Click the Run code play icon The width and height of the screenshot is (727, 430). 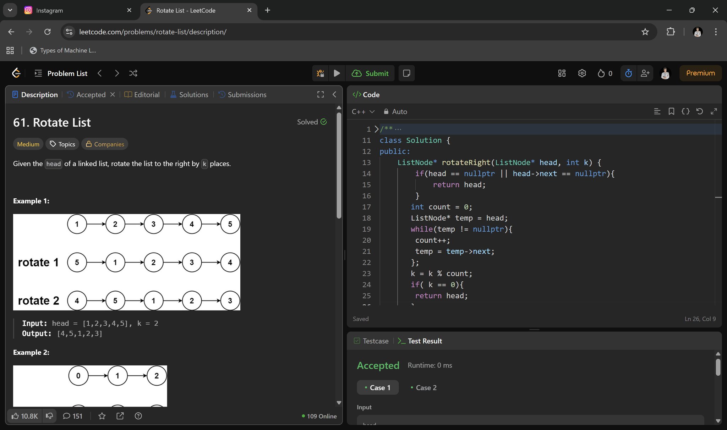tap(337, 73)
